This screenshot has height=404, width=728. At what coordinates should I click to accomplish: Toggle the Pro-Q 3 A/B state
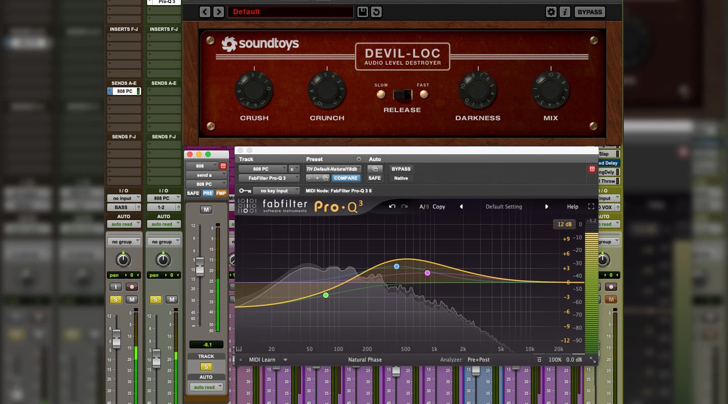(x=423, y=207)
